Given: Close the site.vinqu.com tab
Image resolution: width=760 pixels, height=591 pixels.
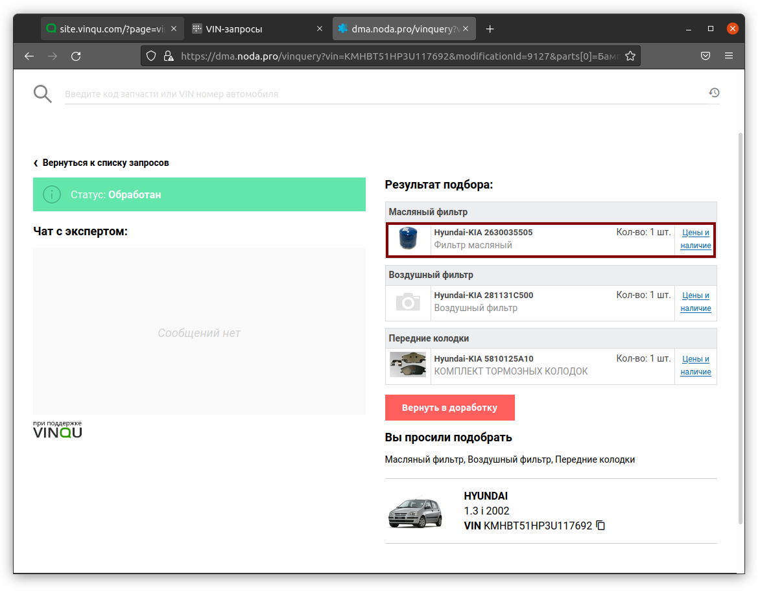Looking at the screenshot, I should pyautogui.click(x=174, y=29).
